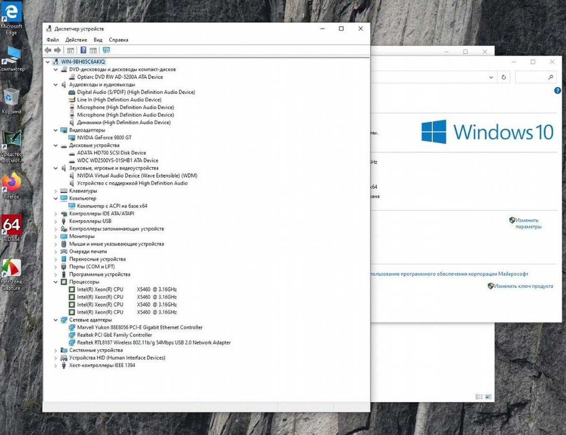Switch to details view in background window

478,396
